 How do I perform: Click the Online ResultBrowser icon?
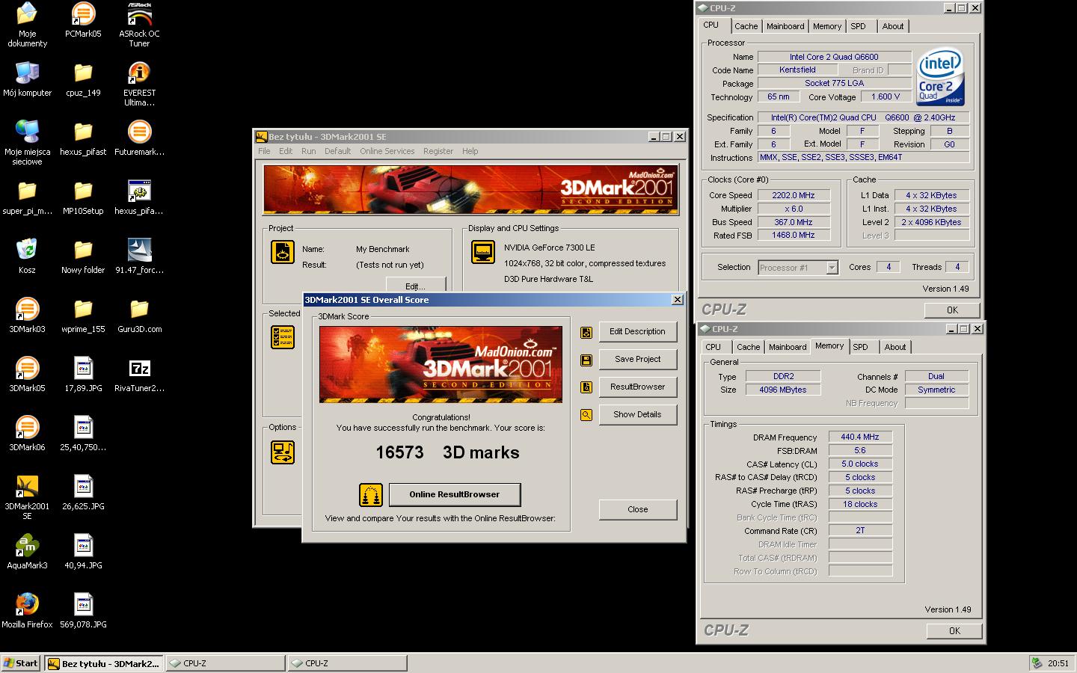coord(372,494)
